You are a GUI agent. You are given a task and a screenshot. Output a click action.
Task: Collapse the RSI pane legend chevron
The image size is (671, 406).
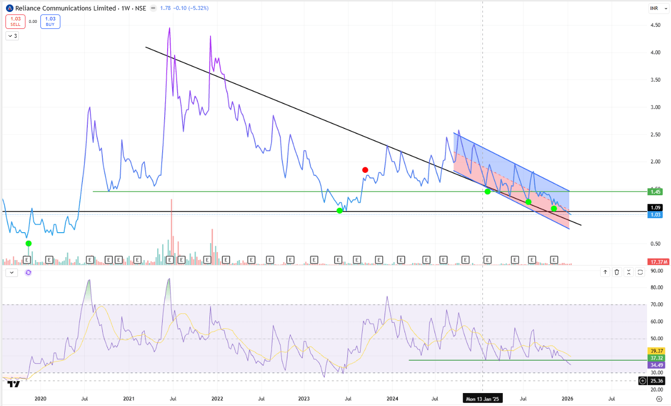[12, 272]
